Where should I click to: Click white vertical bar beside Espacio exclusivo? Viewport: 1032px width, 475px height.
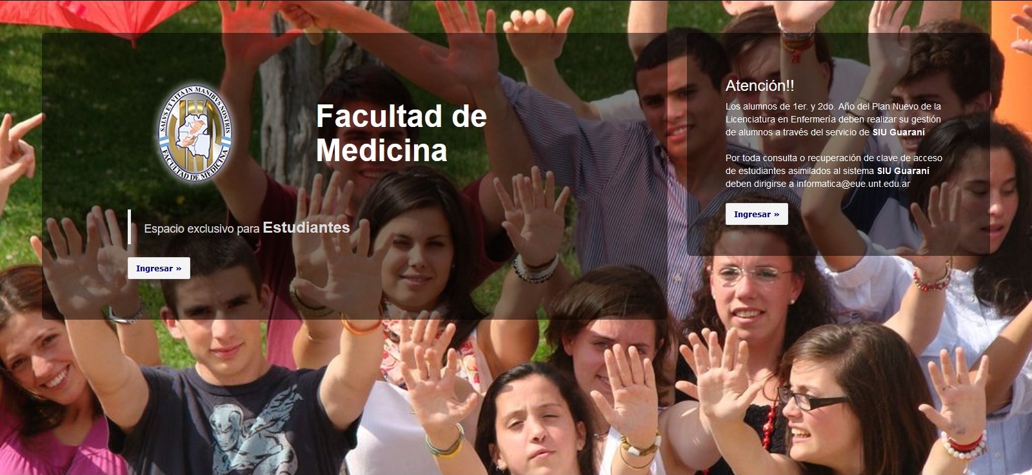pos(130,227)
